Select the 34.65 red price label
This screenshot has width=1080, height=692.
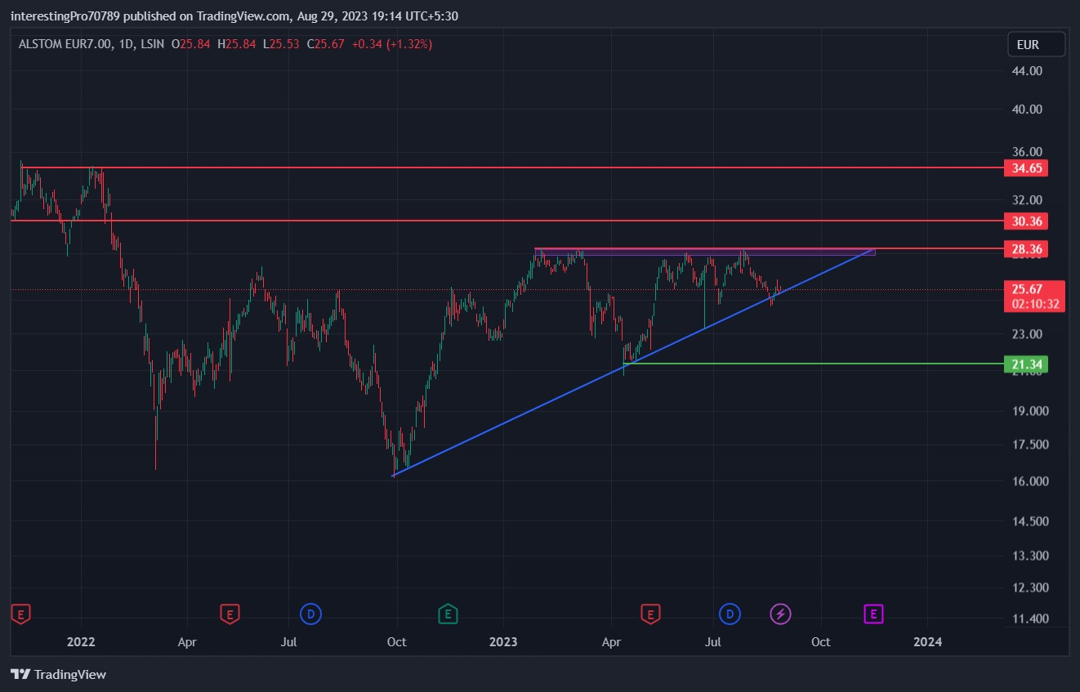pos(1025,168)
